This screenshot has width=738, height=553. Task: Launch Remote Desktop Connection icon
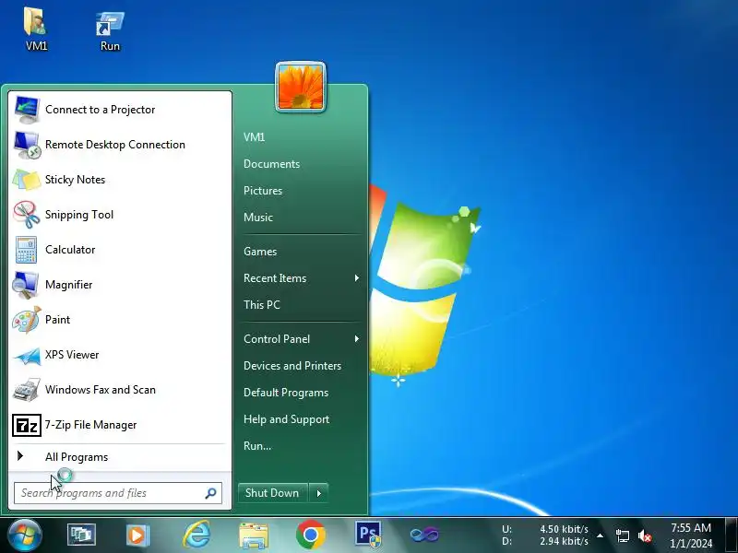[x=27, y=145]
